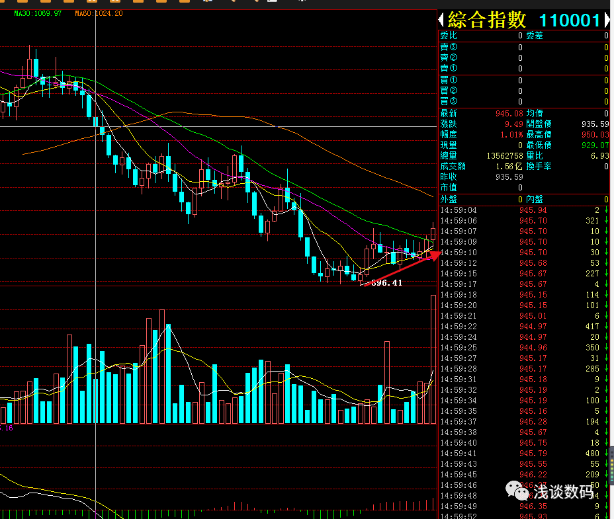Click the 最新 price value 945.08

(509, 114)
